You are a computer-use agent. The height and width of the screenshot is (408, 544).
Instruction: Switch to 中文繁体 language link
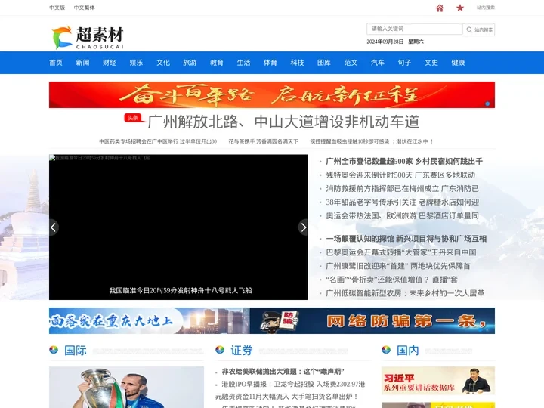(x=85, y=8)
